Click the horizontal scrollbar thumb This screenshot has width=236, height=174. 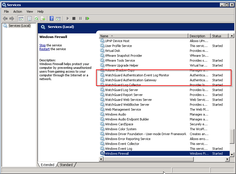click(x=148, y=159)
